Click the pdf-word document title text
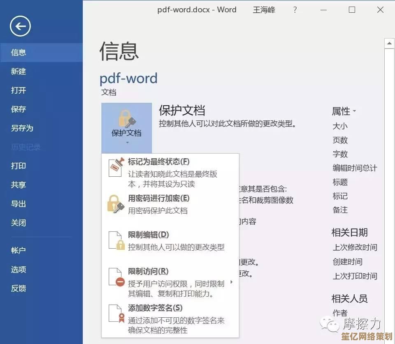 click(128, 78)
